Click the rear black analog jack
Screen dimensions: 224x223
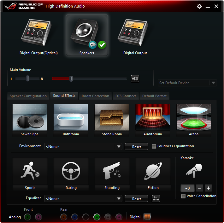pyautogui.click(x=86, y=217)
